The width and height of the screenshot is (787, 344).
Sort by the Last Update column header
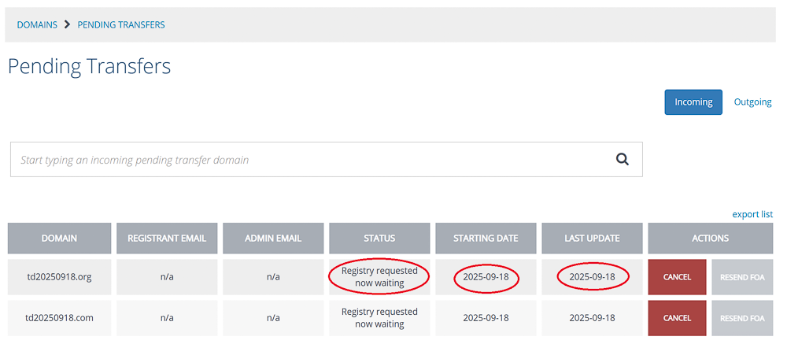[593, 238]
